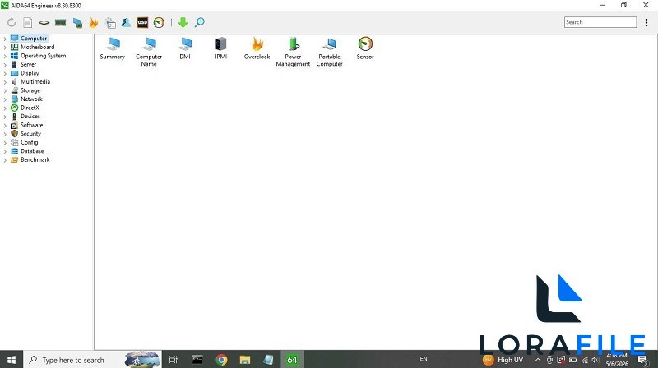Open the Windows Start button
Screen dimensions: 658x368
point(12,360)
